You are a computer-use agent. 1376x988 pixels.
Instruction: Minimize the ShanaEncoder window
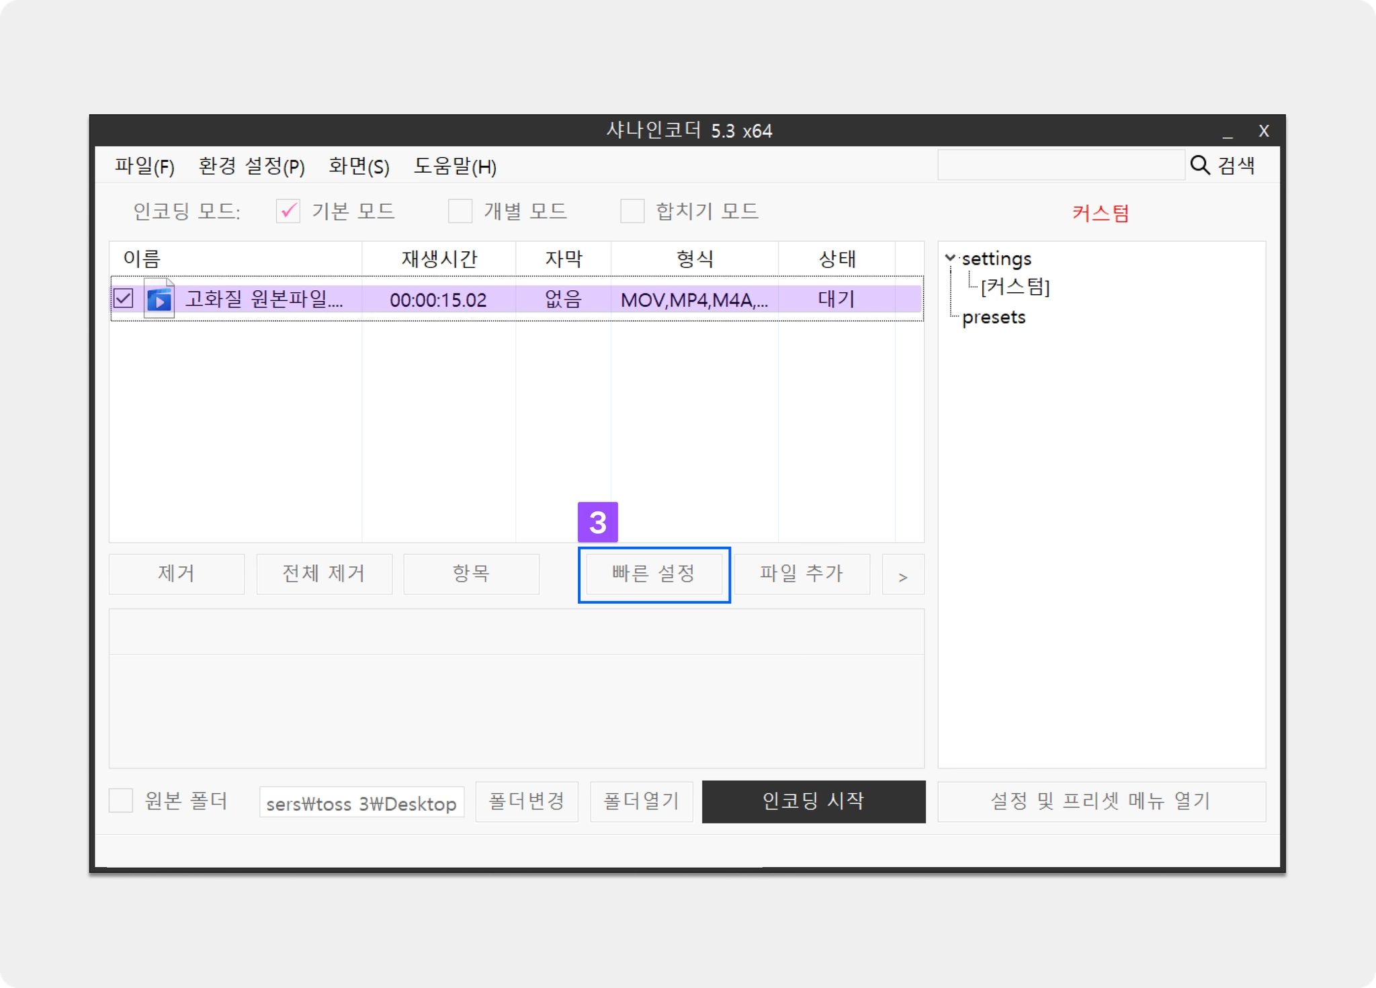[1228, 132]
